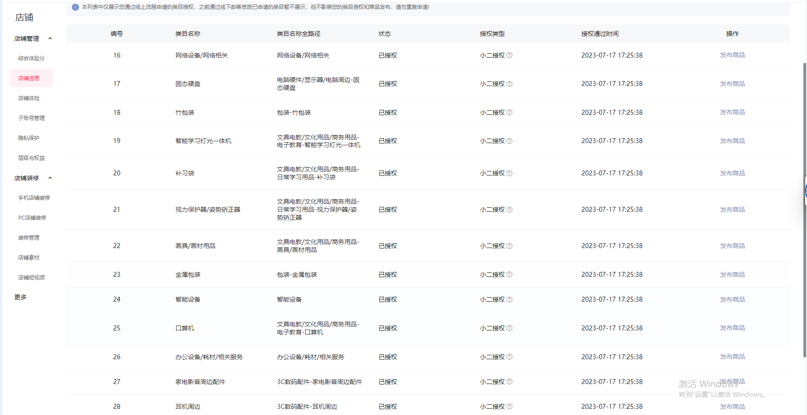Click help icon beside 小二授权 in row 16
This screenshot has width=807, height=415.
click(509, 55)
